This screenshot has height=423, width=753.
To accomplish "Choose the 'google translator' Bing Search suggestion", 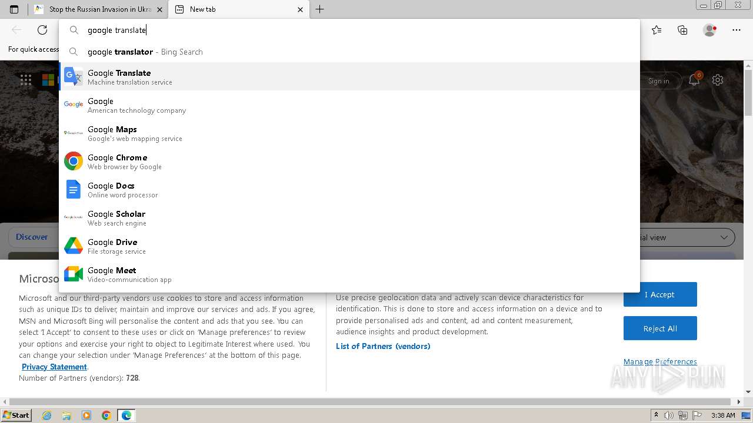I will click(349, 52).
